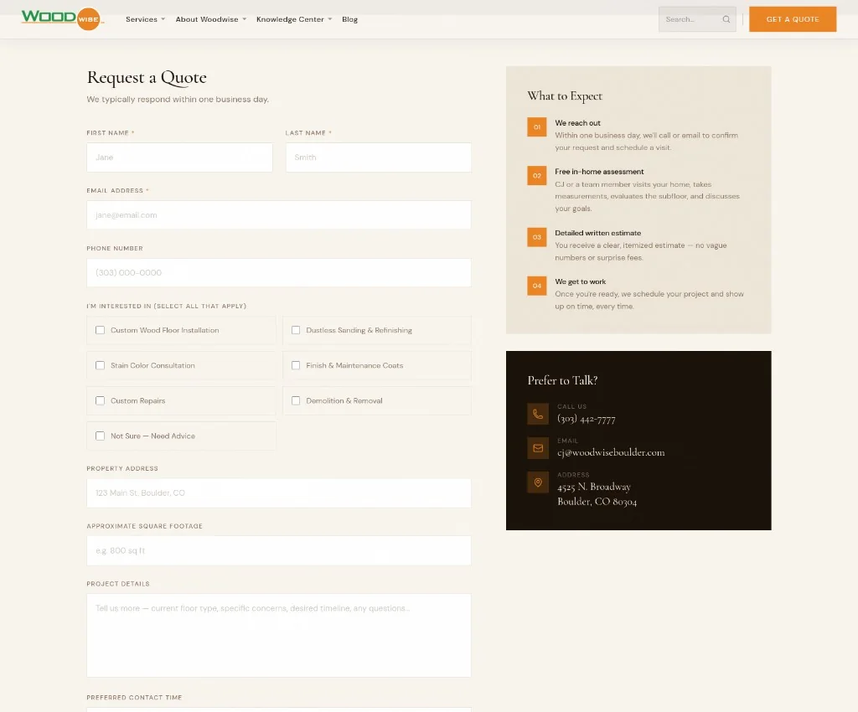The image size is (858, 712).
Task: Click the cj@woodwiseboulder.com email link
Action: [610, 451]
